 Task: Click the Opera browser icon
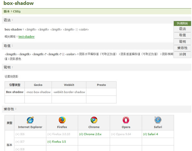pos(126,120)
